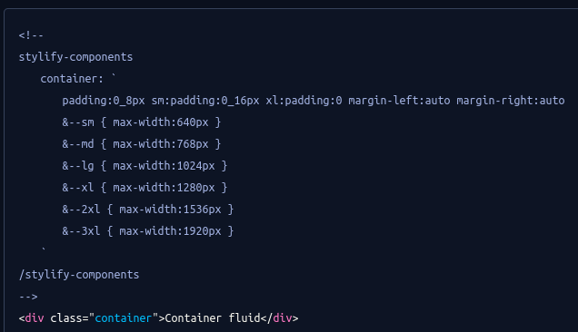Click the margin-left:auto utility
The image size is (578, 332).
coord(399,101)
